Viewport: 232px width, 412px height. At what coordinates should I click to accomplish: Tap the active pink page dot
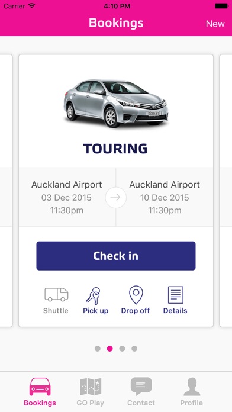(110, 349)
